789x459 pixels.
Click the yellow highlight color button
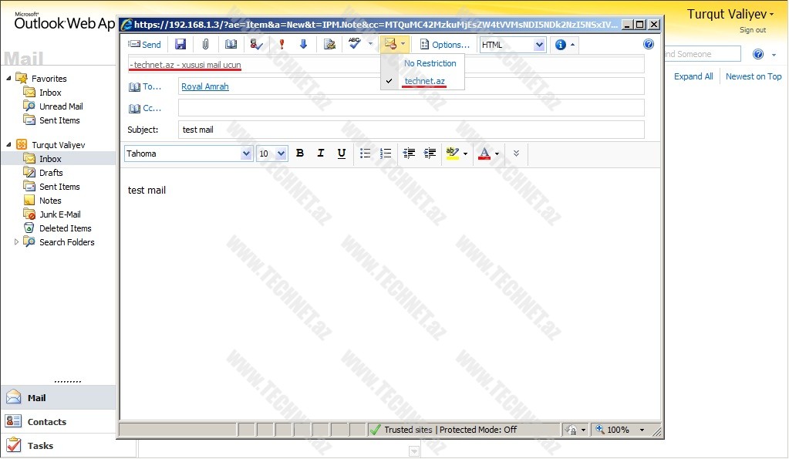(x=453, y=154)
